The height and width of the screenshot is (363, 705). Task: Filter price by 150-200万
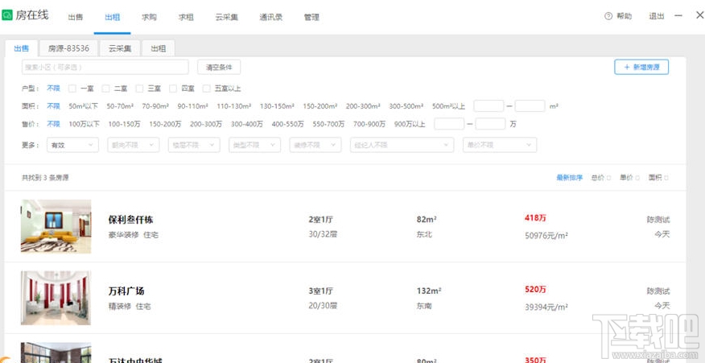click(165, 124)
